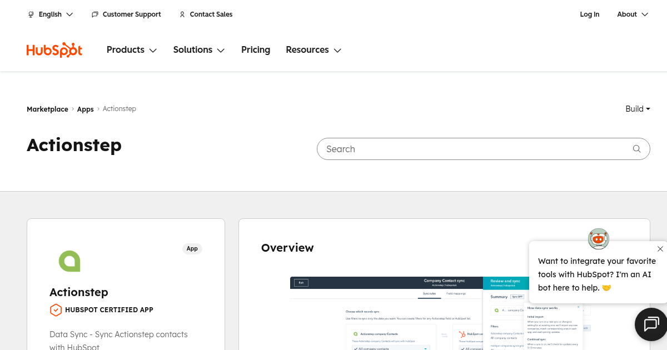
Task: Expand the About menu
Action: coord(633,14)
